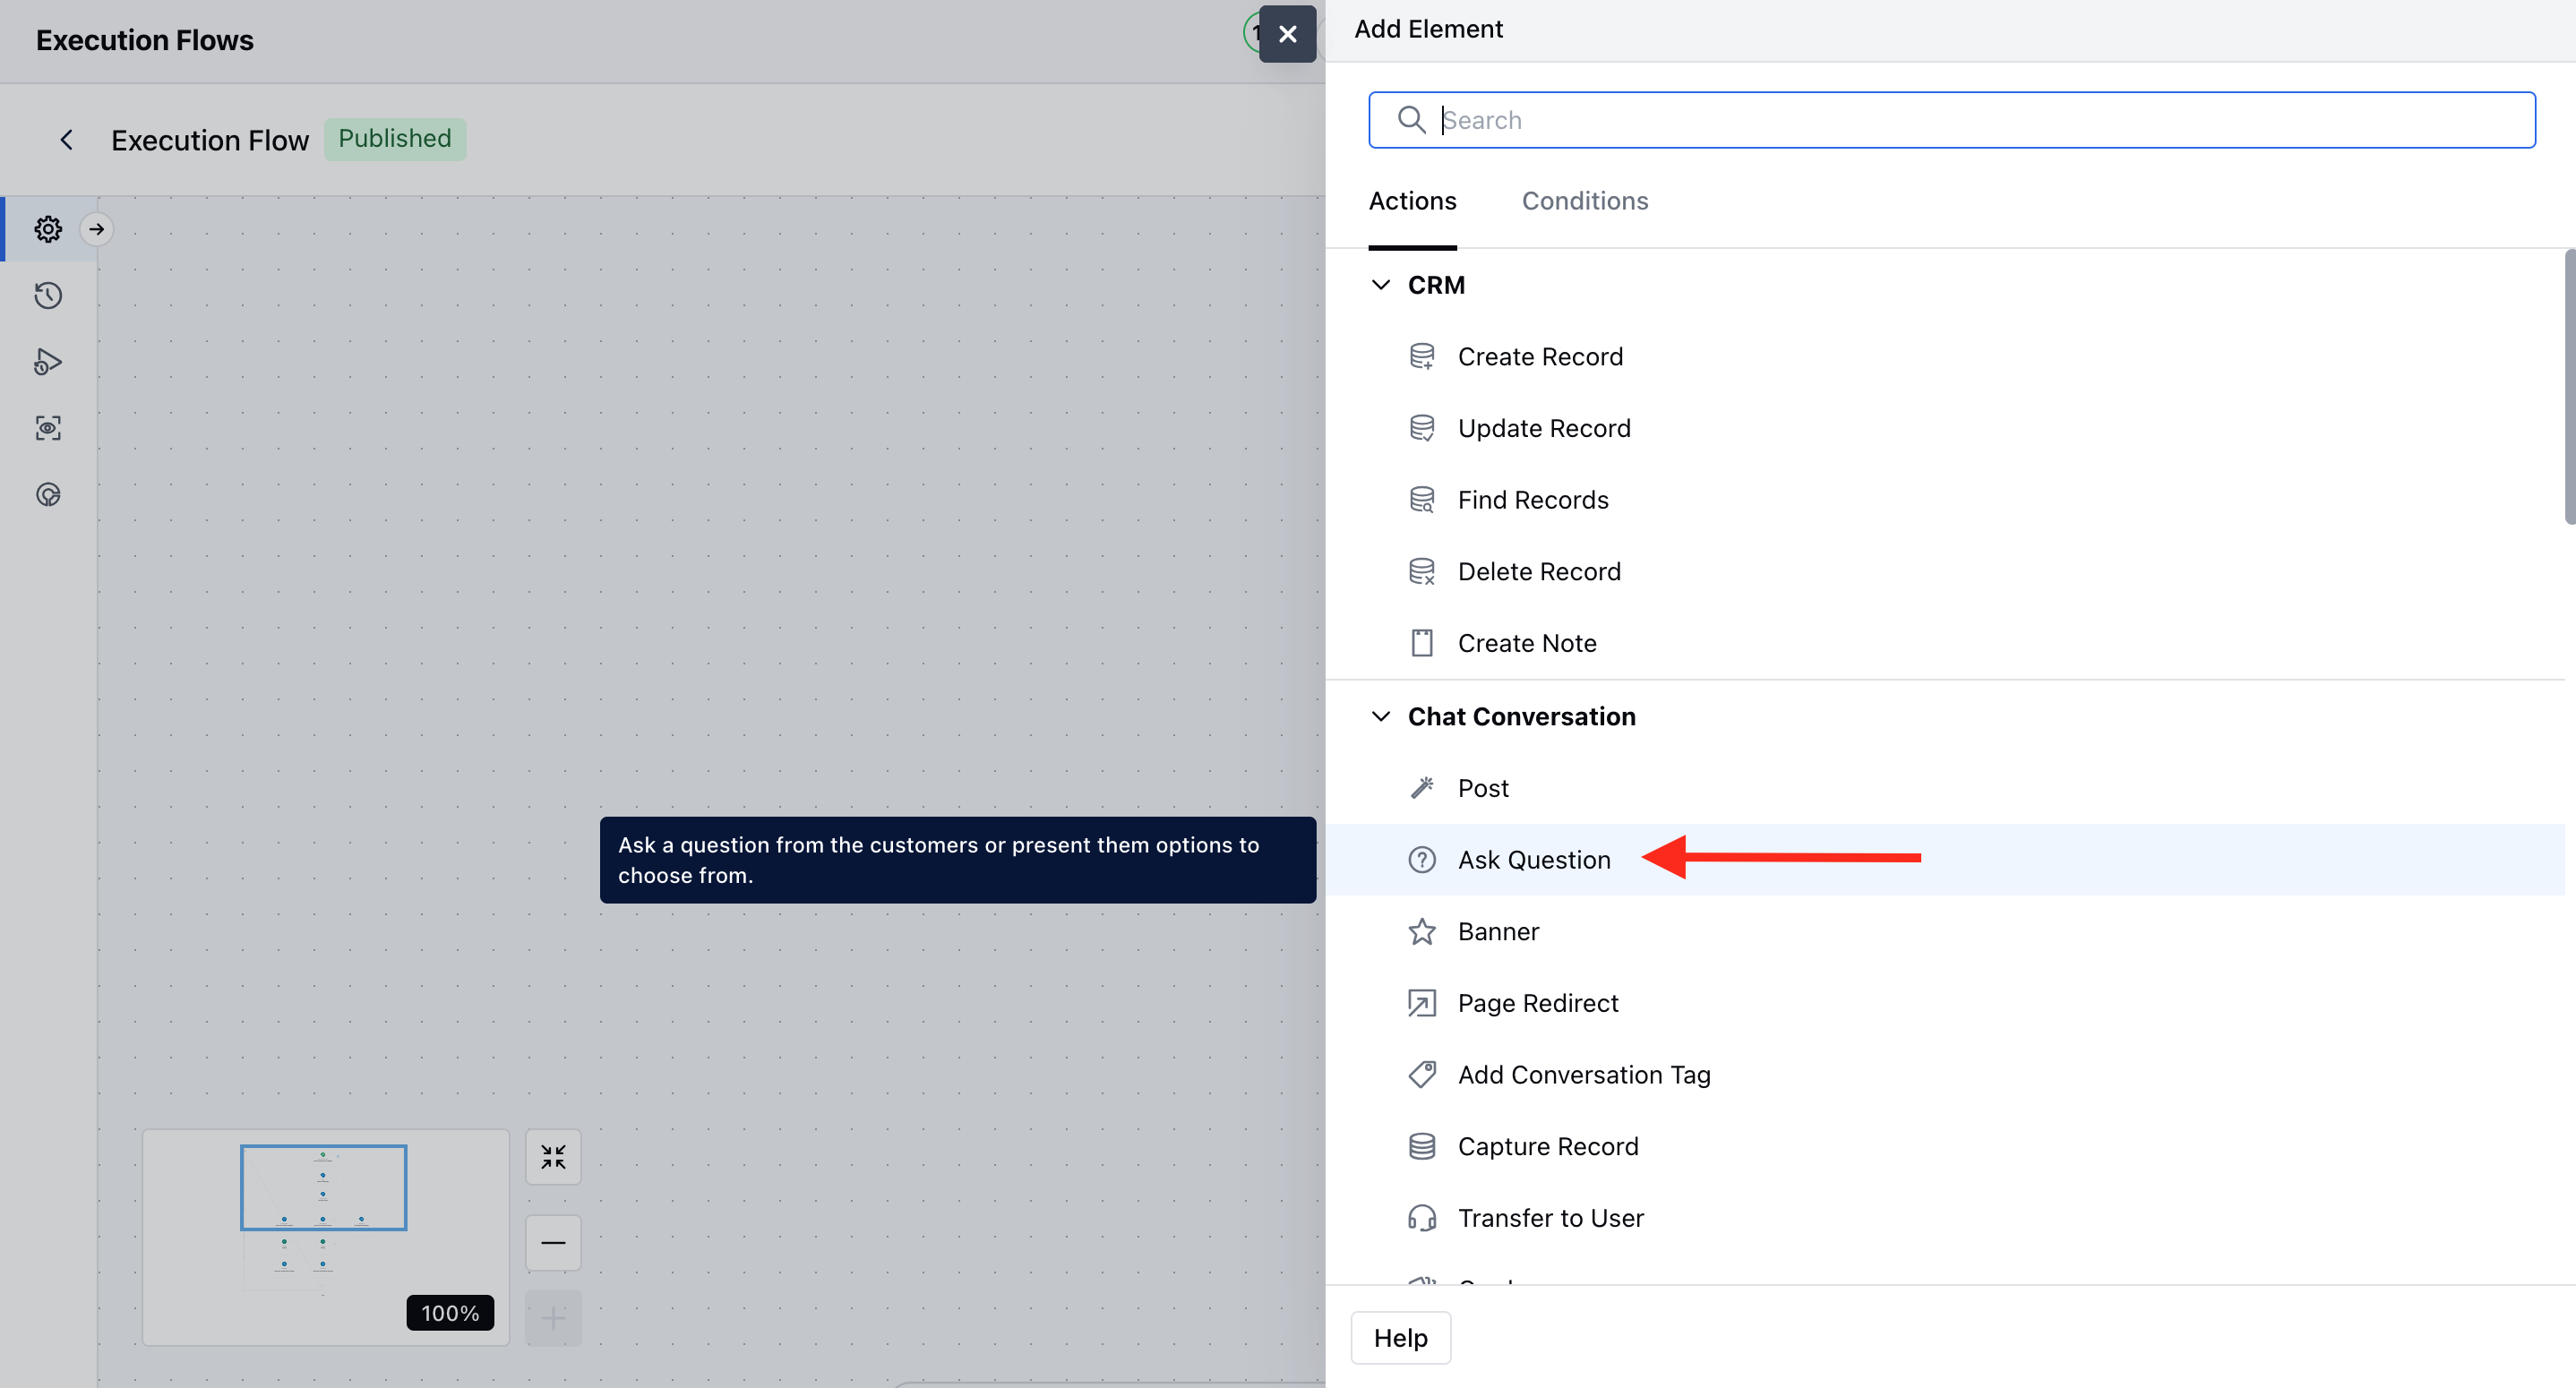Switch to the Conditions tab
Image resolution: width=2576 pixels, height=1388 pixels.
pyautogui.click(x=1584, y=201)
